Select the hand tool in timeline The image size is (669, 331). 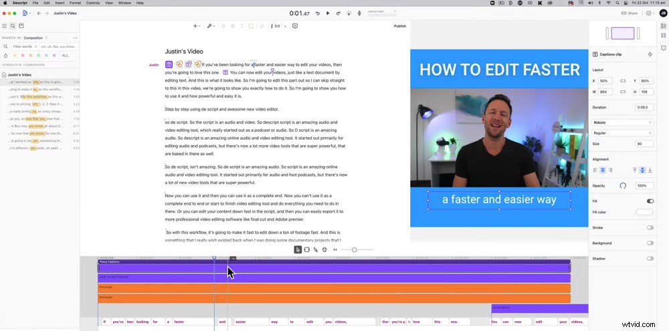[x=324, y=249]
